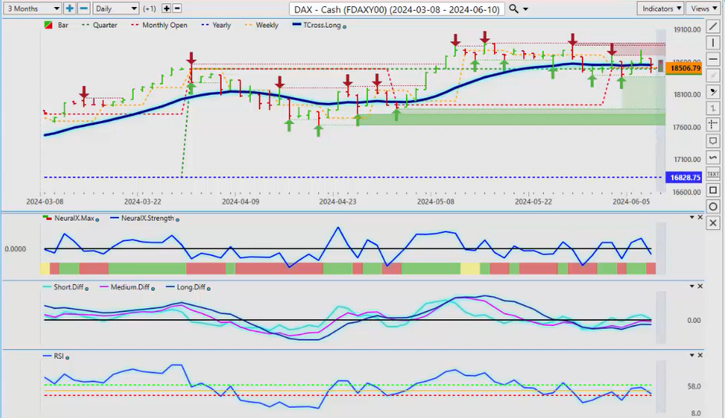Click the blue plus zoom-in range button

point(70,9)
